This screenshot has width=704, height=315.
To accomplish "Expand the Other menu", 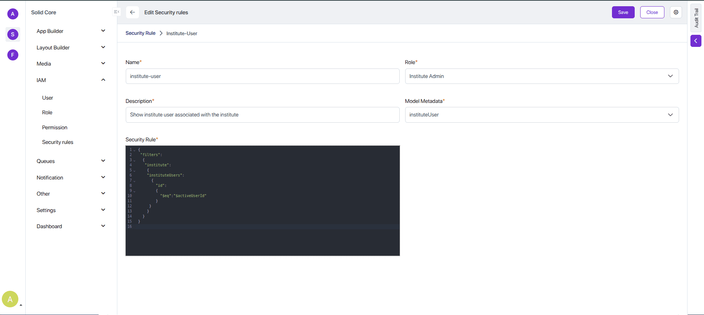I will (x=71, y=194).
